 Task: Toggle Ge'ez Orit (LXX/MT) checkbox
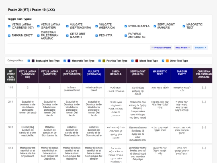[68, 36]
